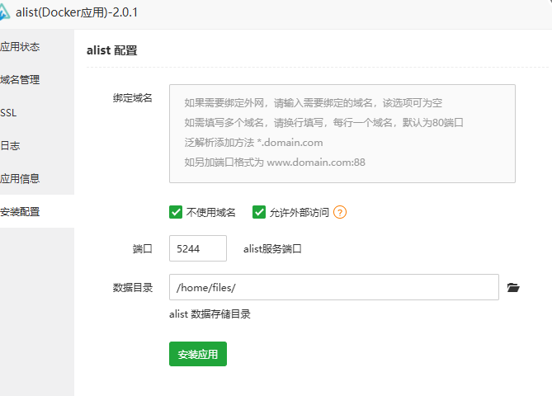Click the 端口 field showing 5244

(x=198, y=248)
